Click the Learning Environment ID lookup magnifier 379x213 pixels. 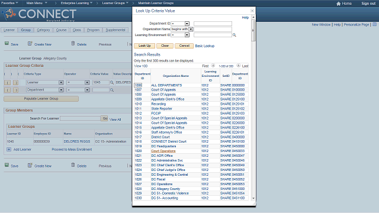click(235, 35)
